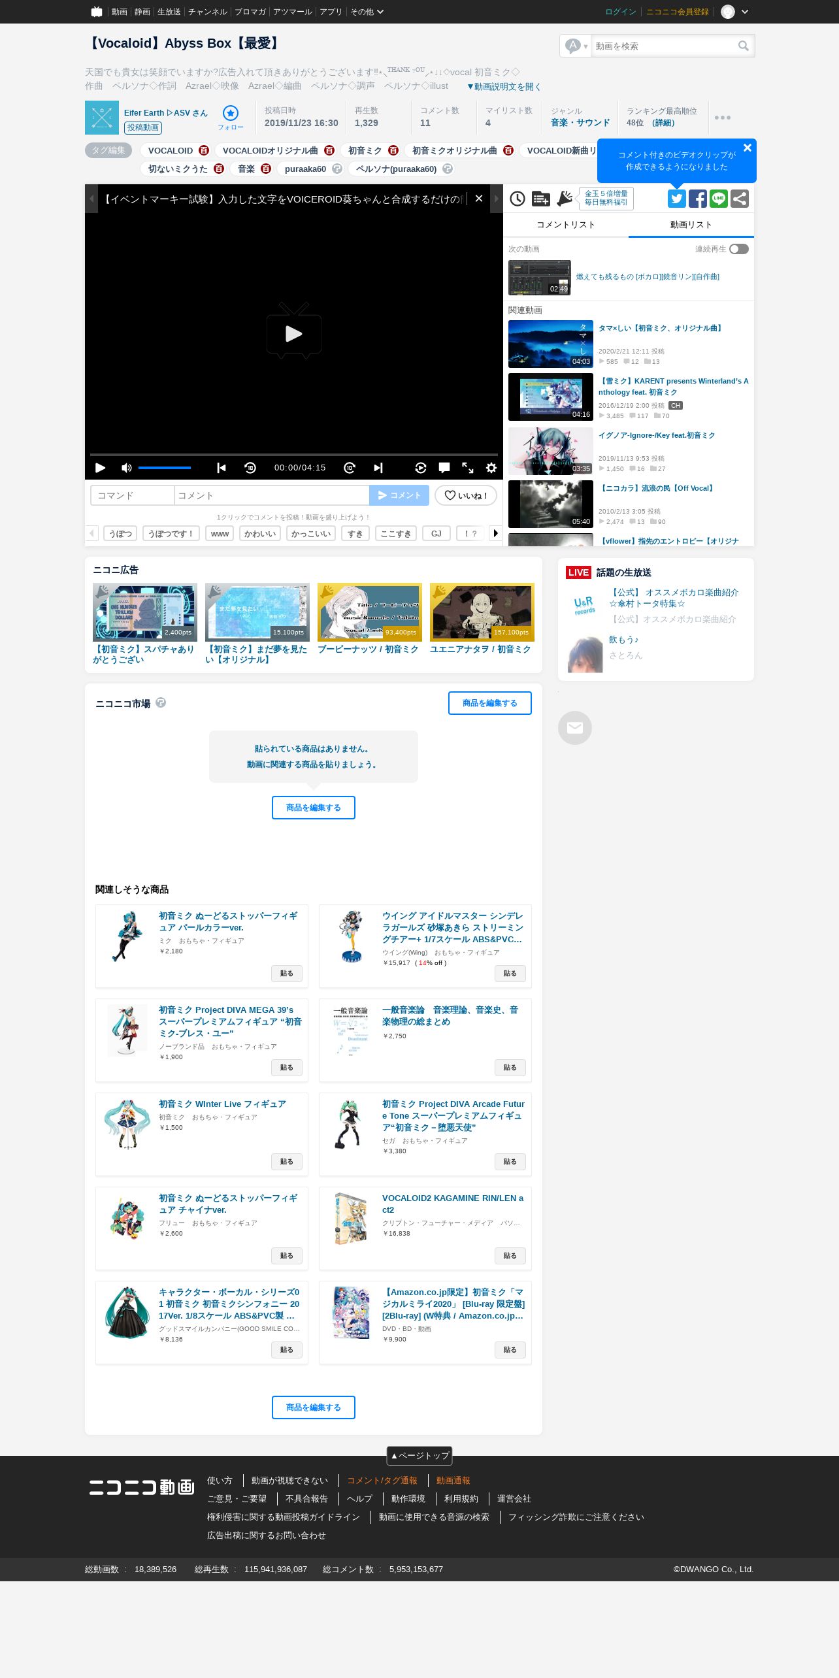Image resolution: width=839 pixels, height=1678 pixels.
Task: Click the round mail envelope icon
Action: (575, 727)
